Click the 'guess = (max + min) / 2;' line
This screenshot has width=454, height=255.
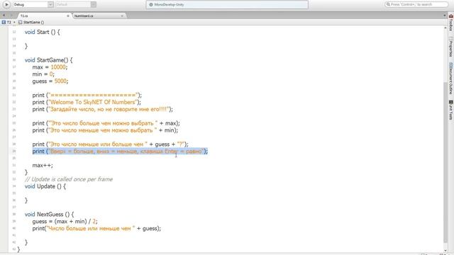point(65,222)
